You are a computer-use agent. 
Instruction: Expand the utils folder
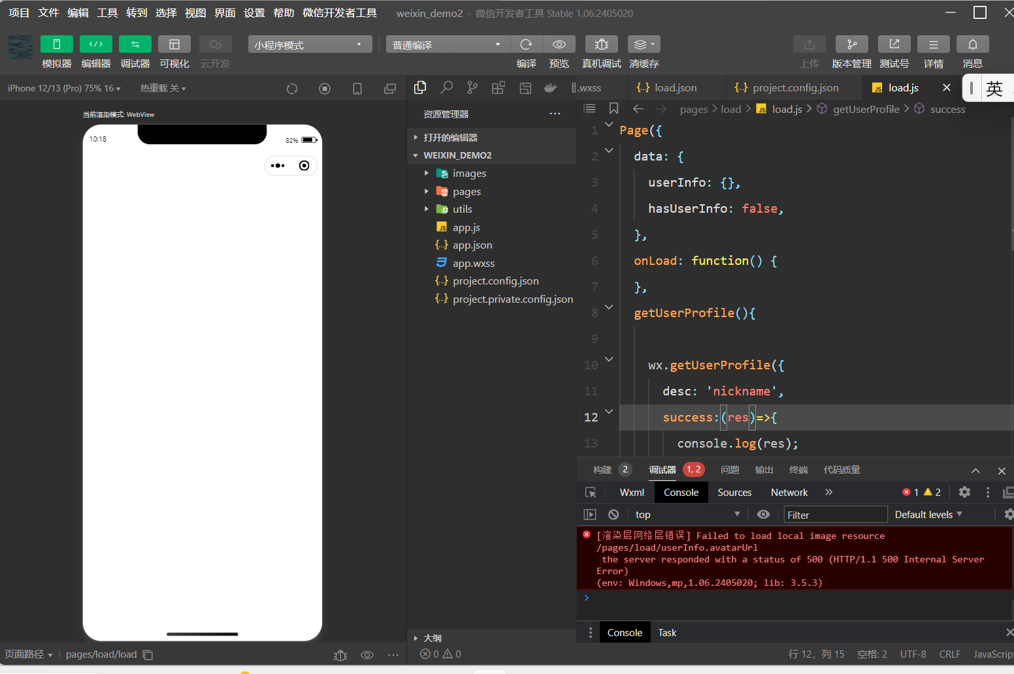pos(491,209)
